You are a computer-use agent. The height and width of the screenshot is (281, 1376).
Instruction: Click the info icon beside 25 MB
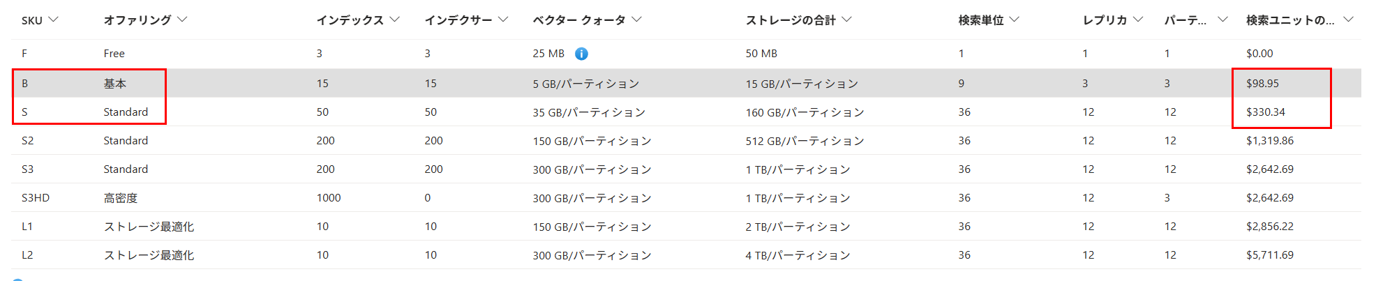[x=581, y=54]
